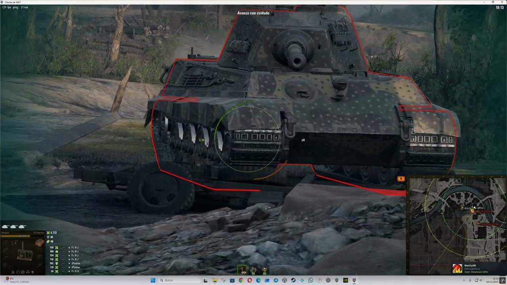Open Steam from the taskbar

pyautogui.click(x=293, y=280)
